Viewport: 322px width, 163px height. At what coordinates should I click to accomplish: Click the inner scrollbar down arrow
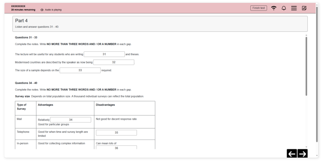pos(306,147)
